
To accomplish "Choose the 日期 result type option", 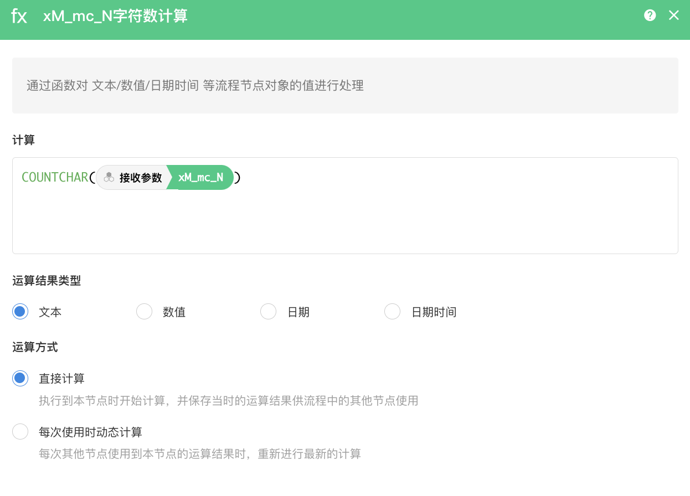I will click(x=269, y=312).
